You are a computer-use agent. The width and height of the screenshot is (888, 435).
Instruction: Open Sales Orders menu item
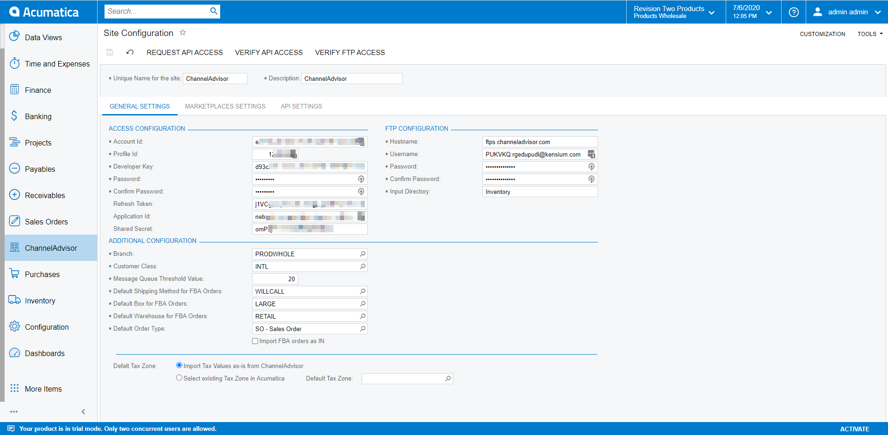click(51, 222)
